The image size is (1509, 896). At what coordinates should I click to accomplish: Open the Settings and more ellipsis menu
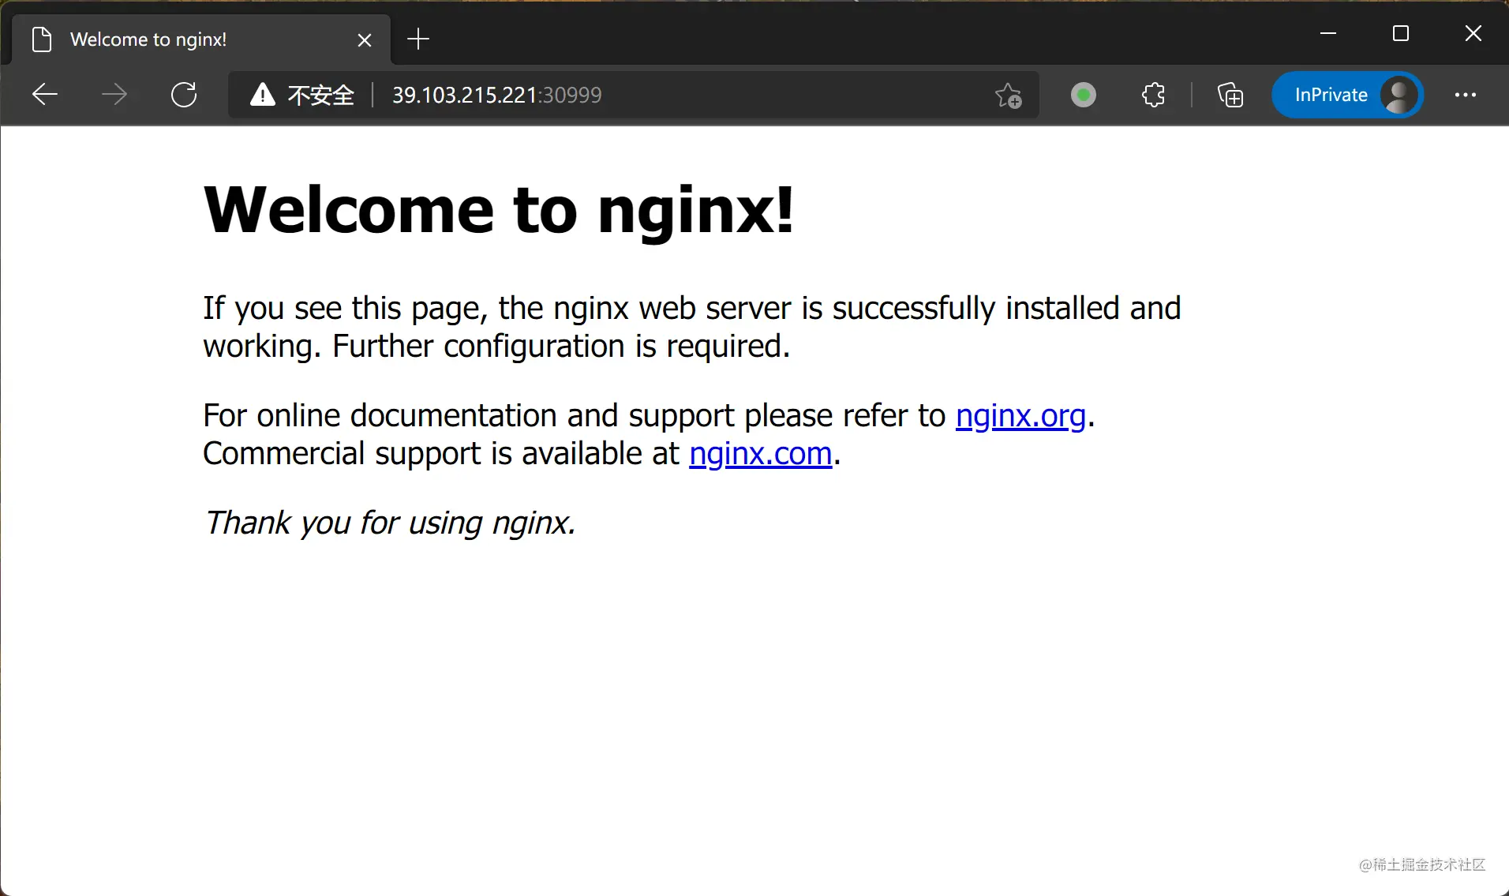point(1466,95)
